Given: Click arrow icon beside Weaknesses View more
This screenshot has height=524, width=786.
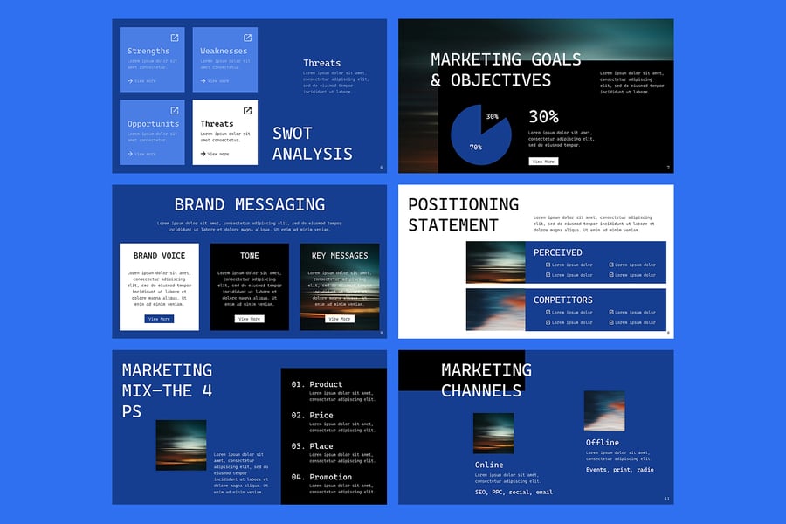Looking at the screenshot, I should (203, 81).
